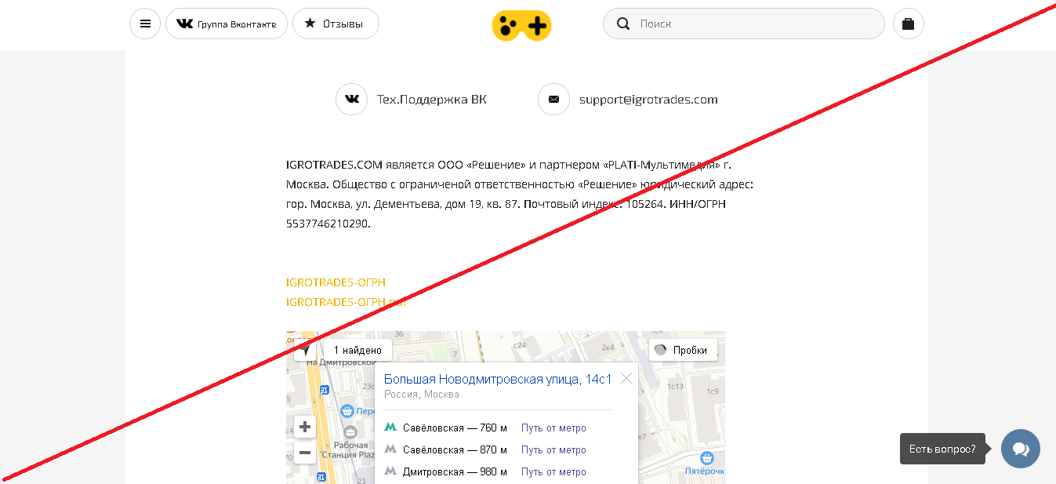Click the magnifier search icon
This screenshot has height=484, width=1056.
[623, 24]
